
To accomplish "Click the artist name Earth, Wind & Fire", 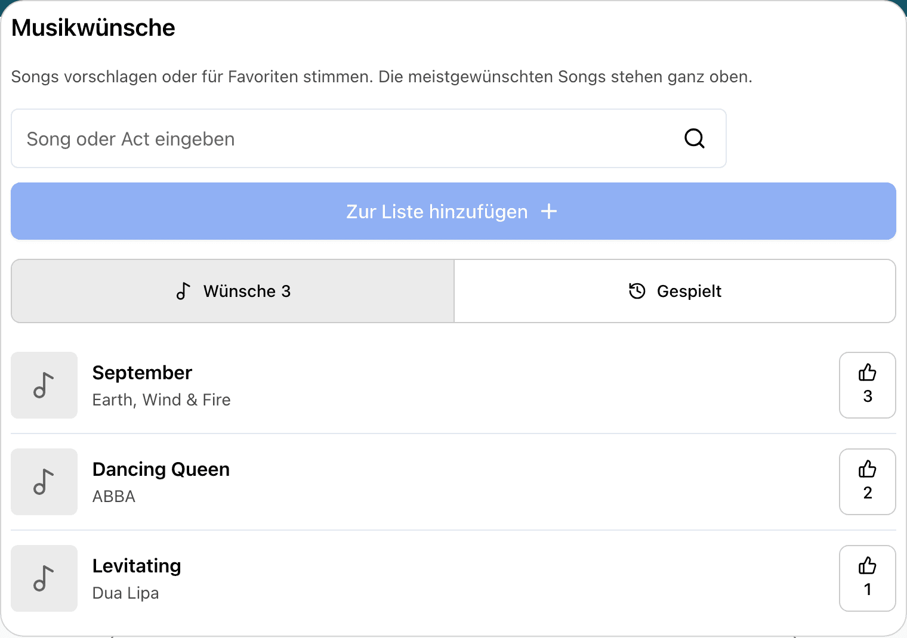I will coord(162,399).
